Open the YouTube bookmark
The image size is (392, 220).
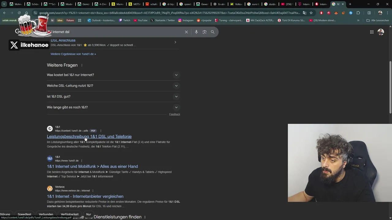coord(141,20)
